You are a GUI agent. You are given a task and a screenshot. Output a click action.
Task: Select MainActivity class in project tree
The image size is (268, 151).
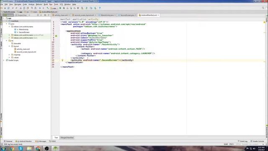(x=23, y=29)
